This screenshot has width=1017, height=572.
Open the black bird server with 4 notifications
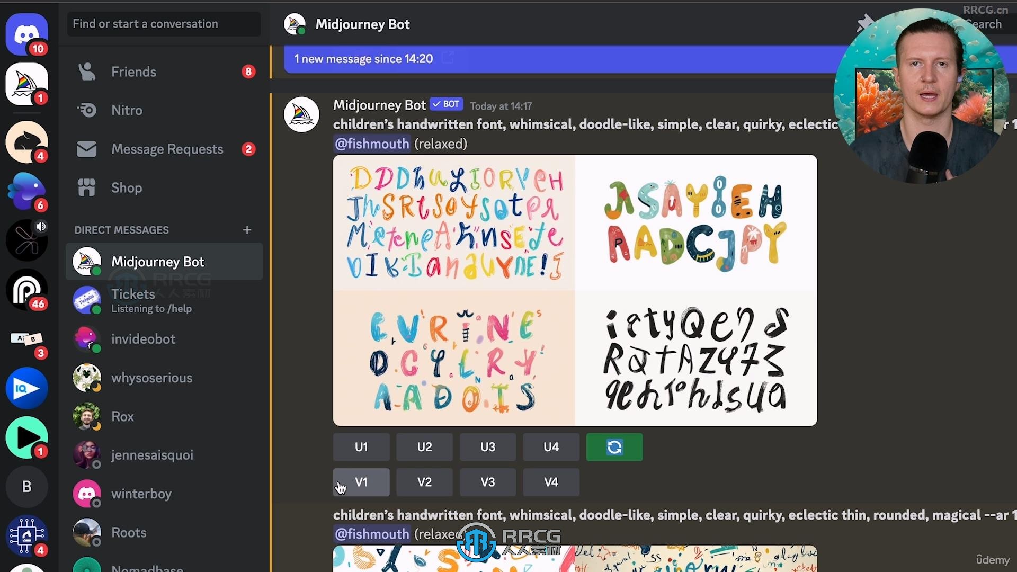[x=26, y=141]
